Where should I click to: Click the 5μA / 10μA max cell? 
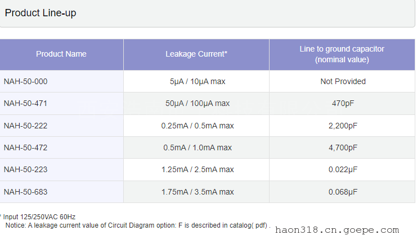pyautogui.click(x=197, y=81)
